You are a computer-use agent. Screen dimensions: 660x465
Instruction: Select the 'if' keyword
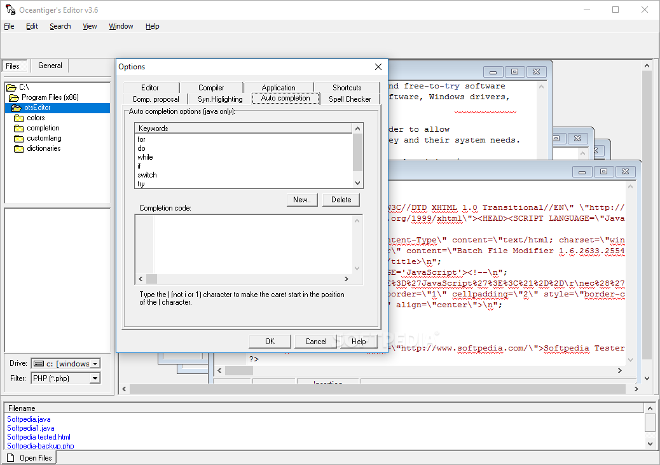[139, 166]
